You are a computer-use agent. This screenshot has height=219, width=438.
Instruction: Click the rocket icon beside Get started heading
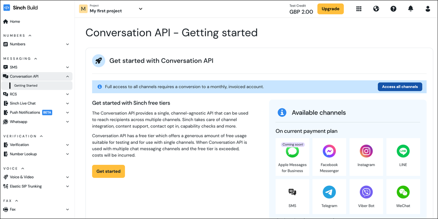click(99, 61)
